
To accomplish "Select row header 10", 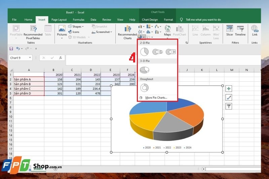I will point(11,117).
